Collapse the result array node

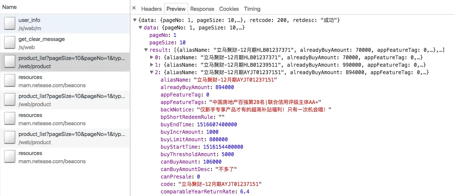coord(146,50)
